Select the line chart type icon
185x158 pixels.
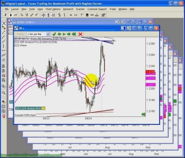pyautogui.click(x=16, y=15)
